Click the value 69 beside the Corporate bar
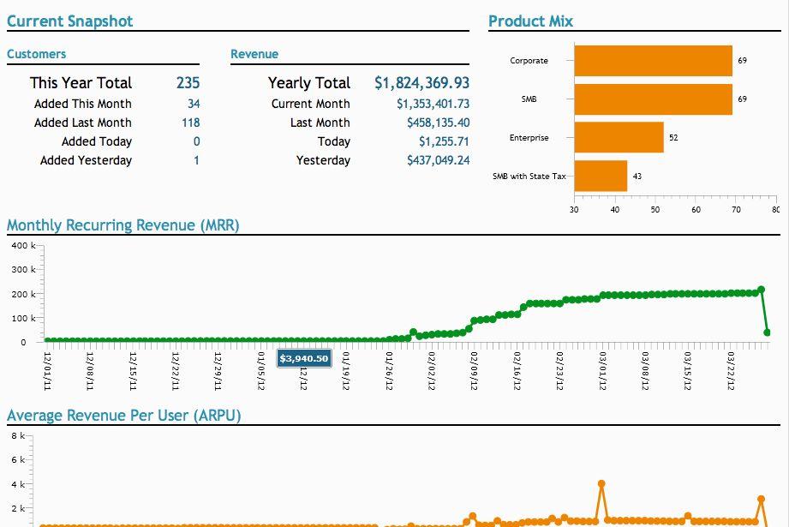 tap(742, 60)
